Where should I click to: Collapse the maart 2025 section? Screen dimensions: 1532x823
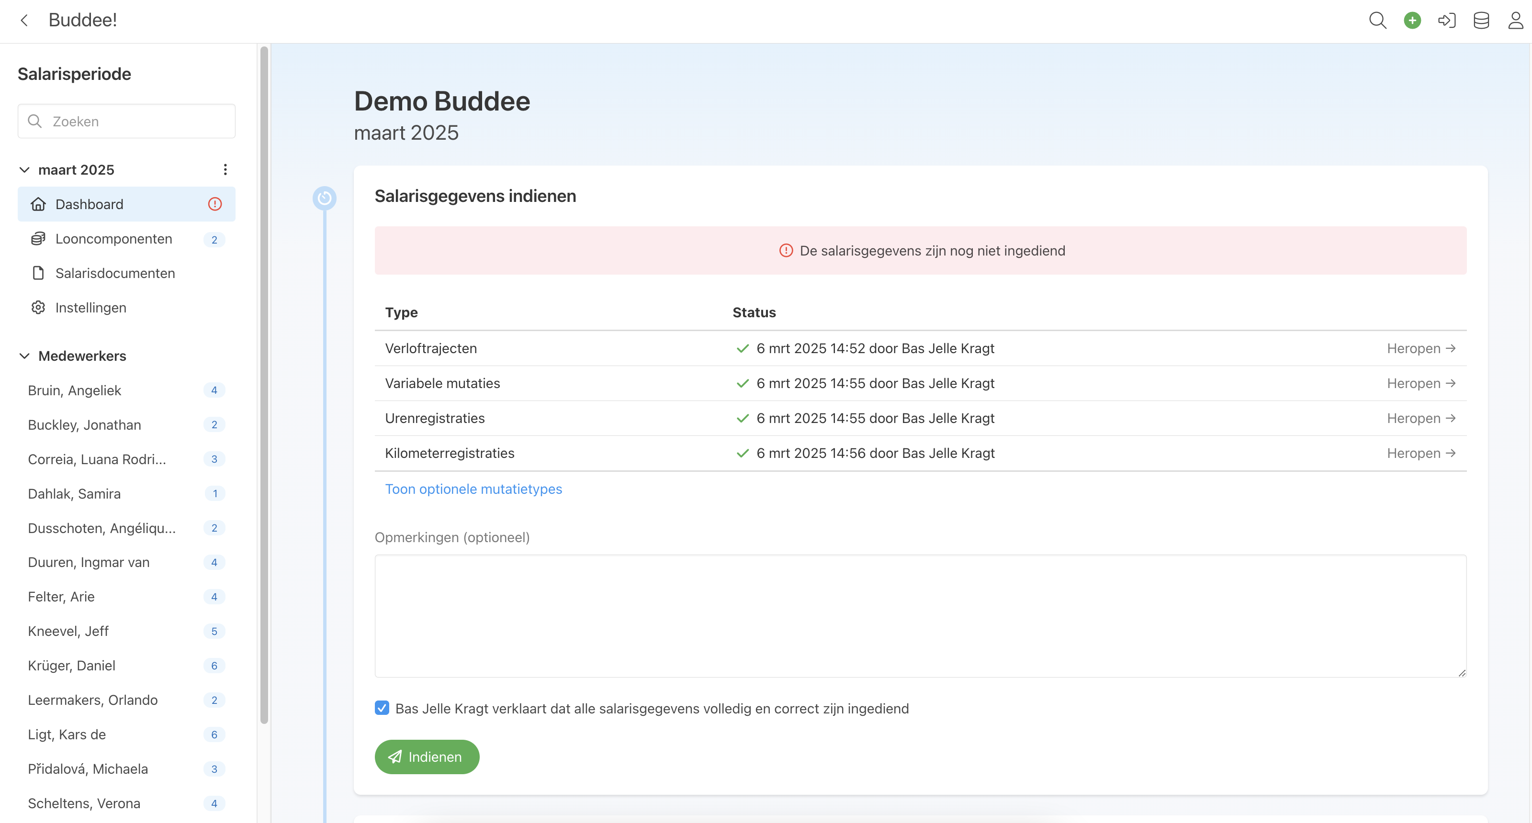24,169
